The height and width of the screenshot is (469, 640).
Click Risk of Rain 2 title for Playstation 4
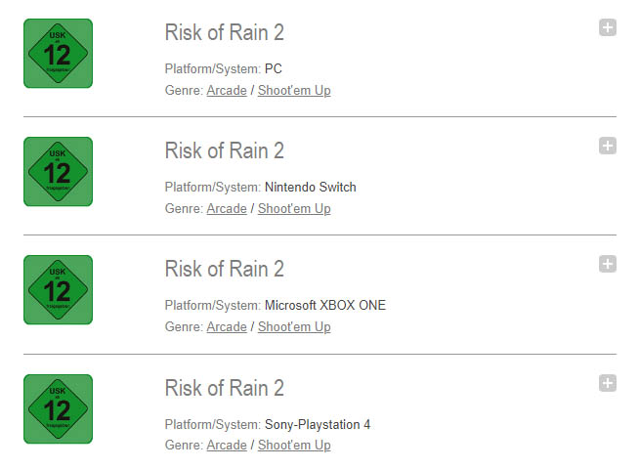click(225, 388)
